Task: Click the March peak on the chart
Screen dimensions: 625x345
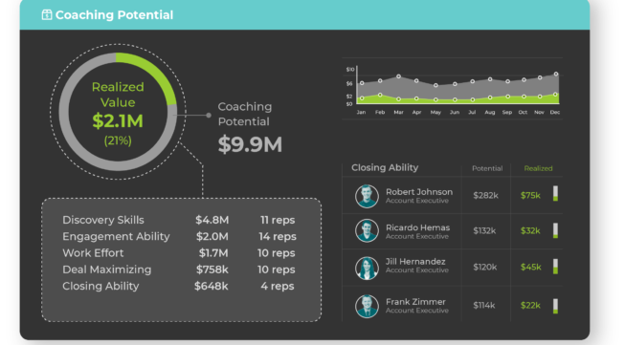Action: pyautogui.click(x=398, y=76)
